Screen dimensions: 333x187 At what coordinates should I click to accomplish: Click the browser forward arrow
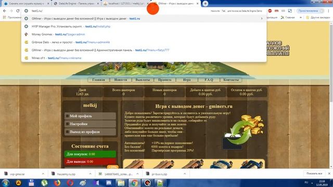tap(11, 11)
